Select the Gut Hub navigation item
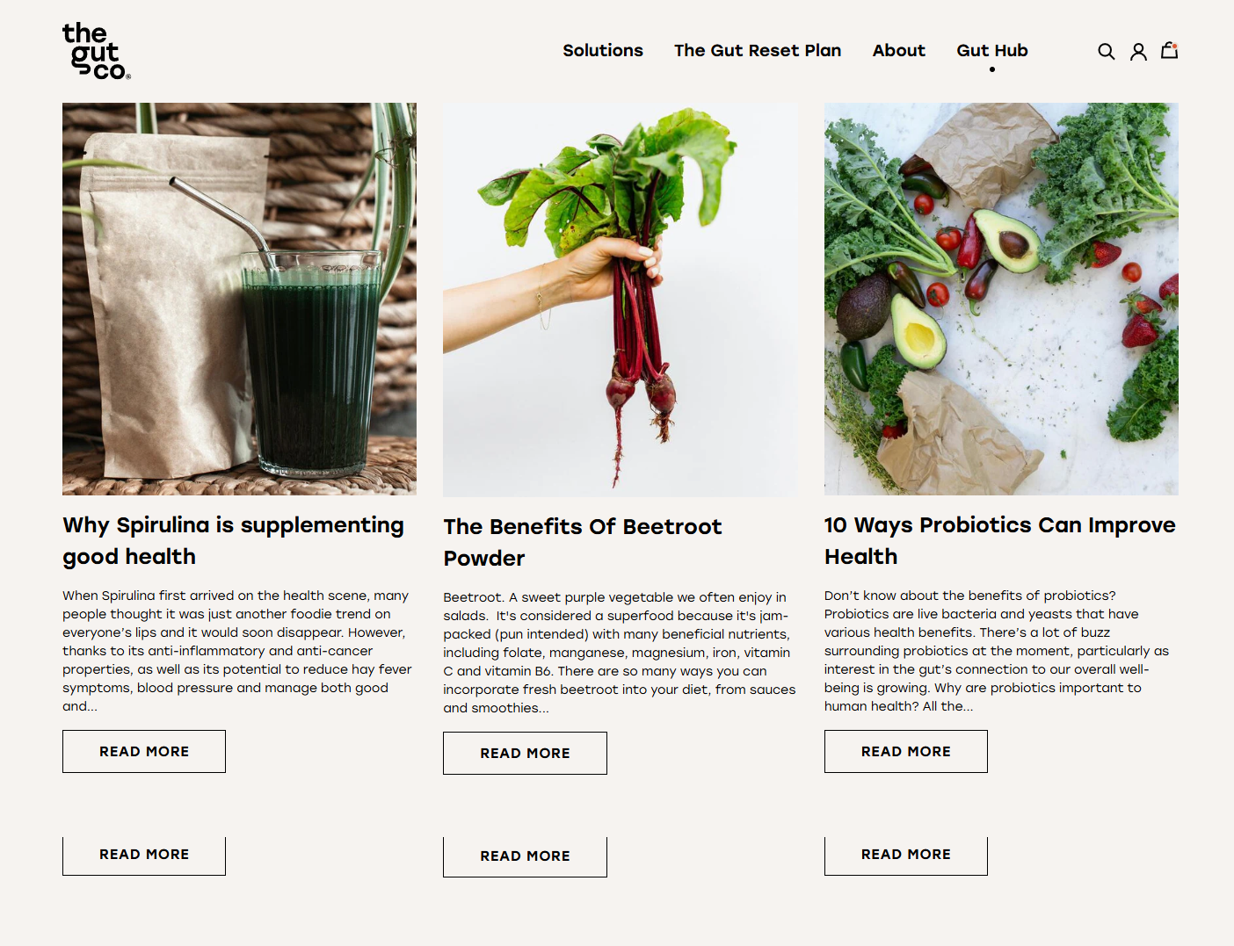The image size is (1234, 946). (x=992, y=51)
